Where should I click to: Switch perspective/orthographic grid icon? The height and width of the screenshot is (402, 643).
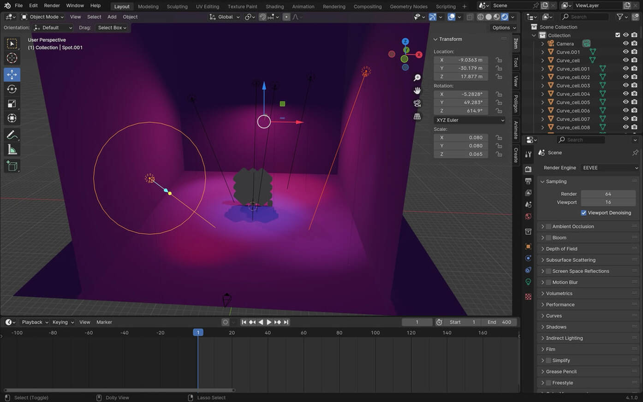coord(417,116)
